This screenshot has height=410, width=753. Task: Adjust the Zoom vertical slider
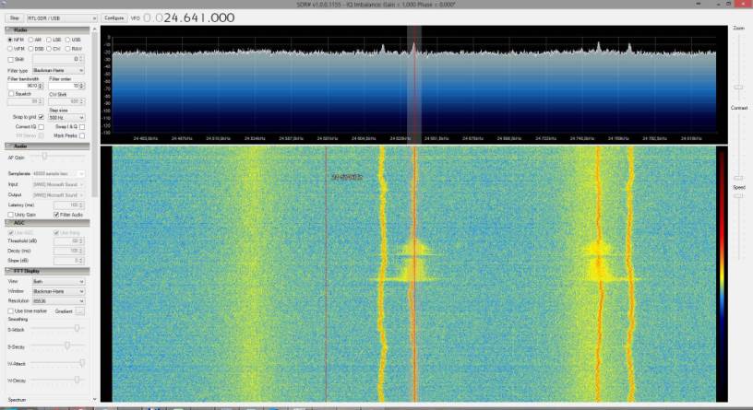738,87
